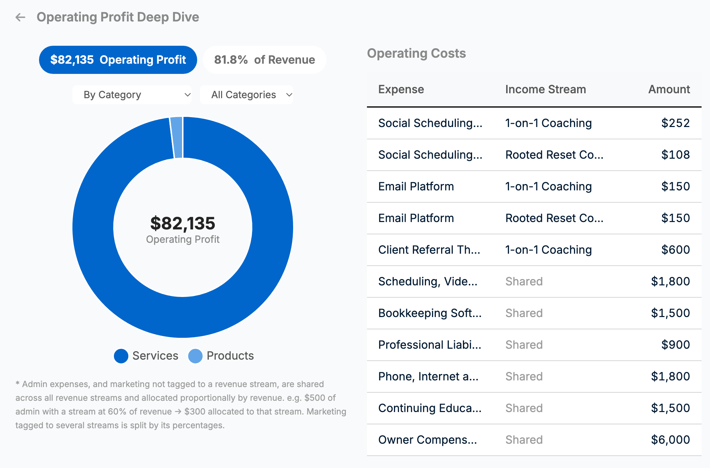Viewport: 710px width, 468px height.
Task: Click the $900 amount cell
Action: (676, 345)
